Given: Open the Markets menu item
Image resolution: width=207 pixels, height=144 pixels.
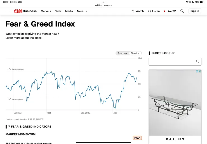Looking at the screenshot, I should 46,11.
